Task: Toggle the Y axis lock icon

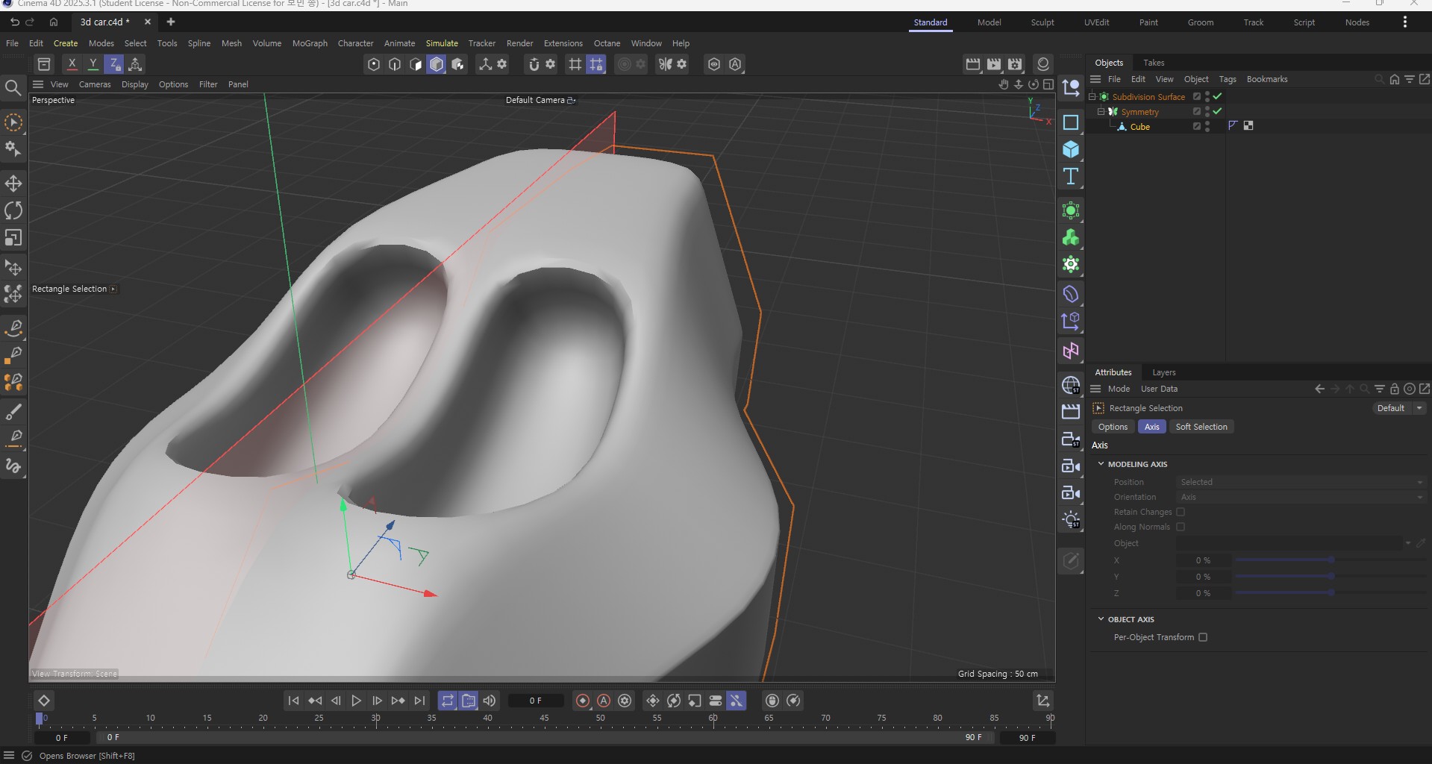Action: tap(93, 64)
